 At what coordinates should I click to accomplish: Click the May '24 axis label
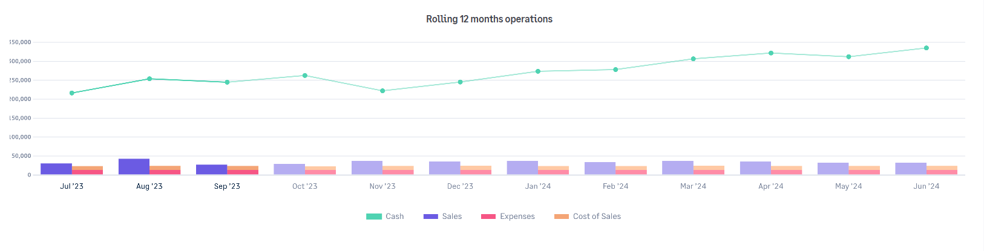coord(848,186)
